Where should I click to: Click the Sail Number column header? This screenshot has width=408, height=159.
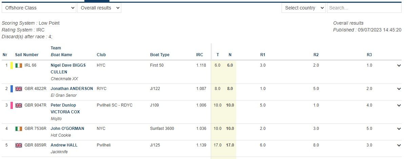27,55
